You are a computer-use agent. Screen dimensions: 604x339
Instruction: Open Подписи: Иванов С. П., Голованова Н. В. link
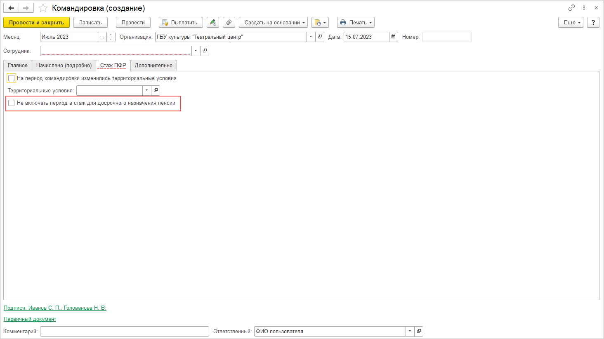coord(55,308)
